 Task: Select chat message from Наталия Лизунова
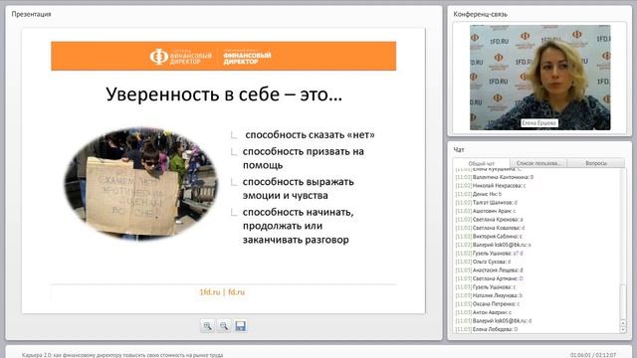489,295
